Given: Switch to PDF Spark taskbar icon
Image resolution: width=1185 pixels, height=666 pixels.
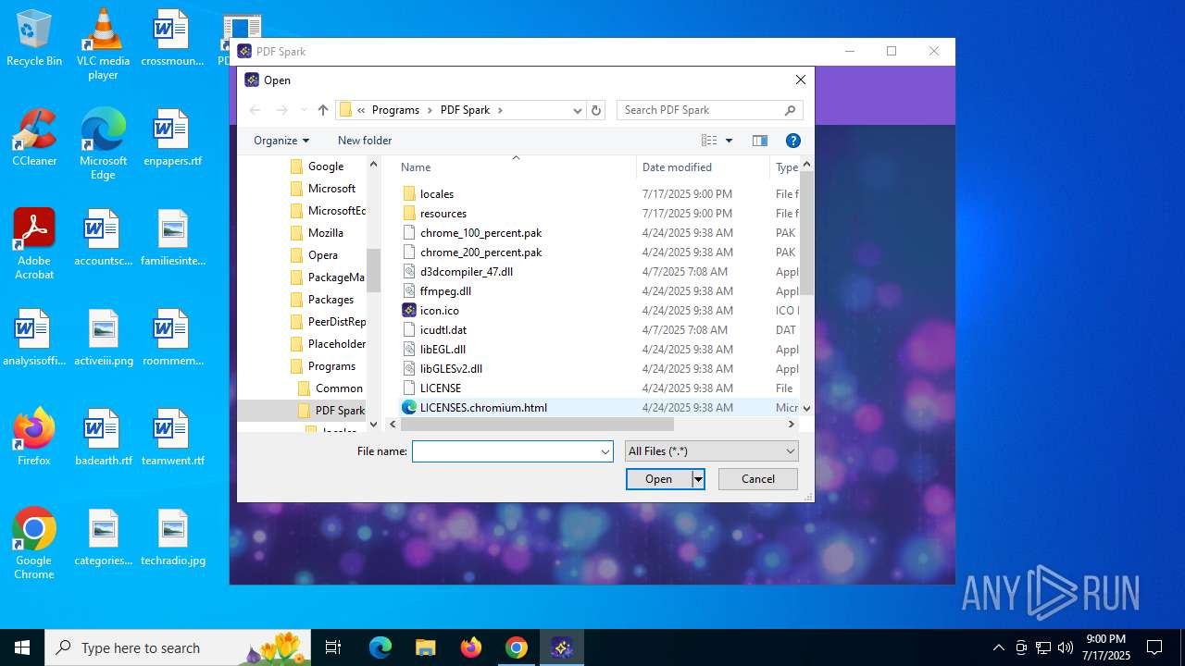Looking at the screenshot, I should tap(561, 647).
